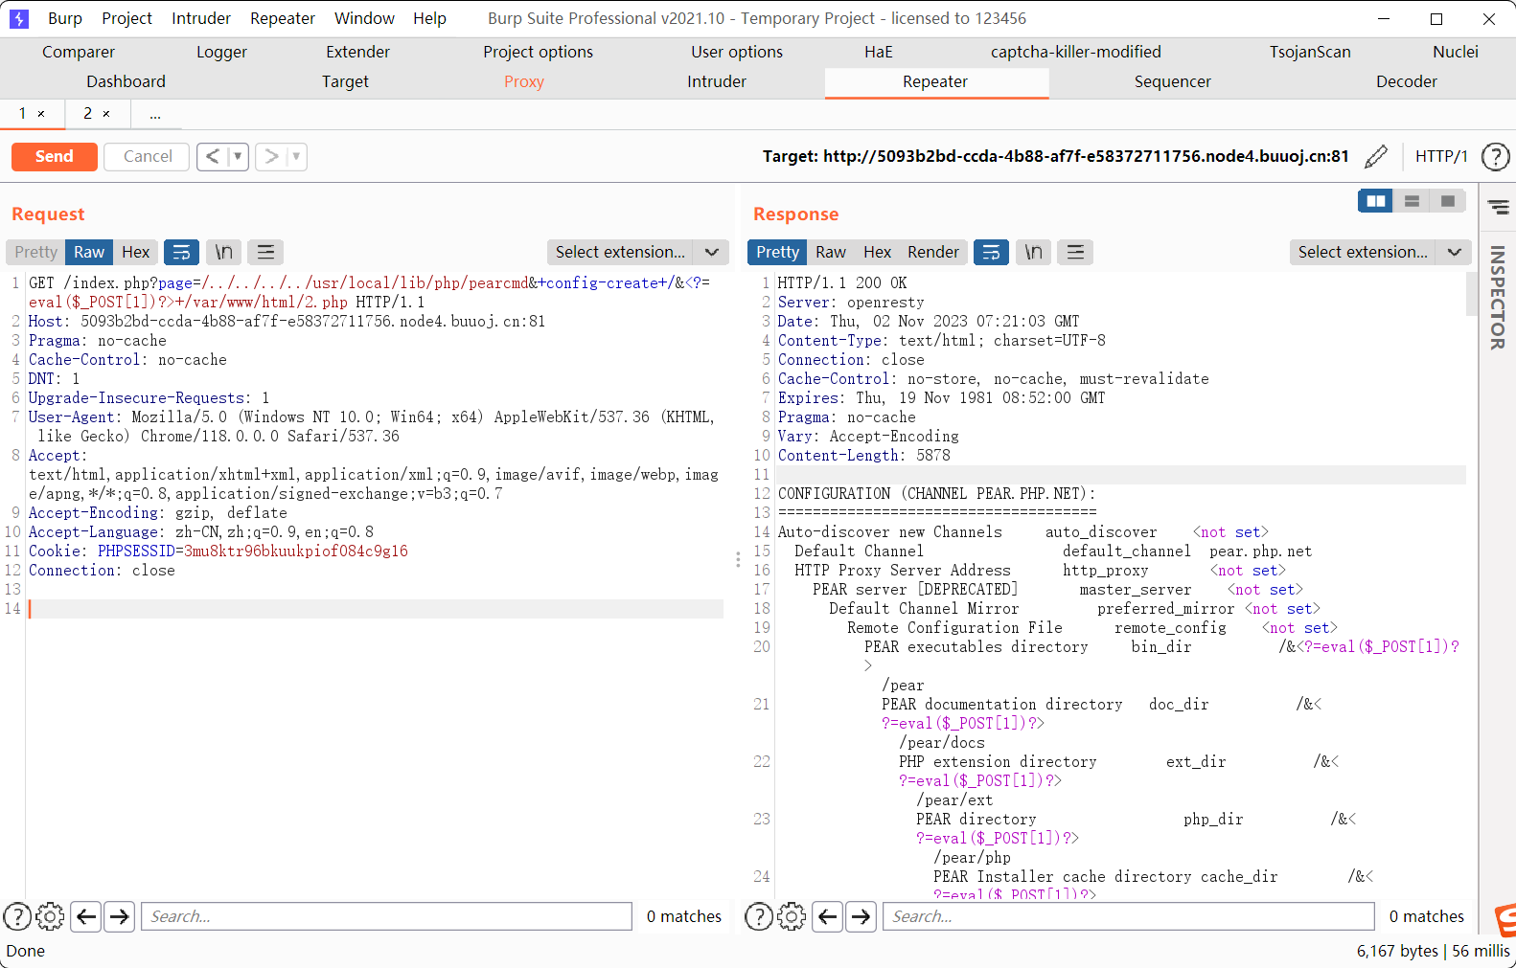The height and width of the screenshot is (968, 1516).
Task: Switch Response view to Raw
Action: pyautogui.click(x=831, y=252)
